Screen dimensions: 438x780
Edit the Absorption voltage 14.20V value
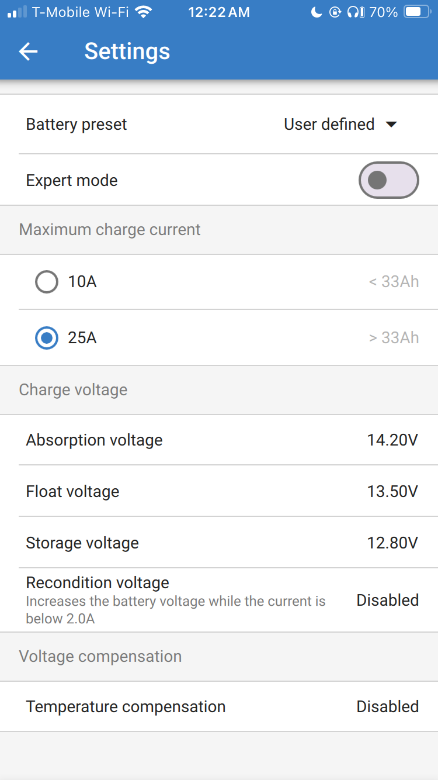click(392, 440)
